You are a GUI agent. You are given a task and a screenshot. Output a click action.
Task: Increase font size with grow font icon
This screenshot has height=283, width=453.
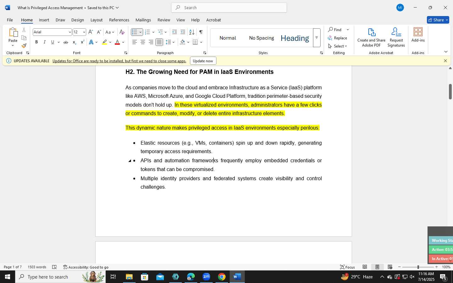91,32
